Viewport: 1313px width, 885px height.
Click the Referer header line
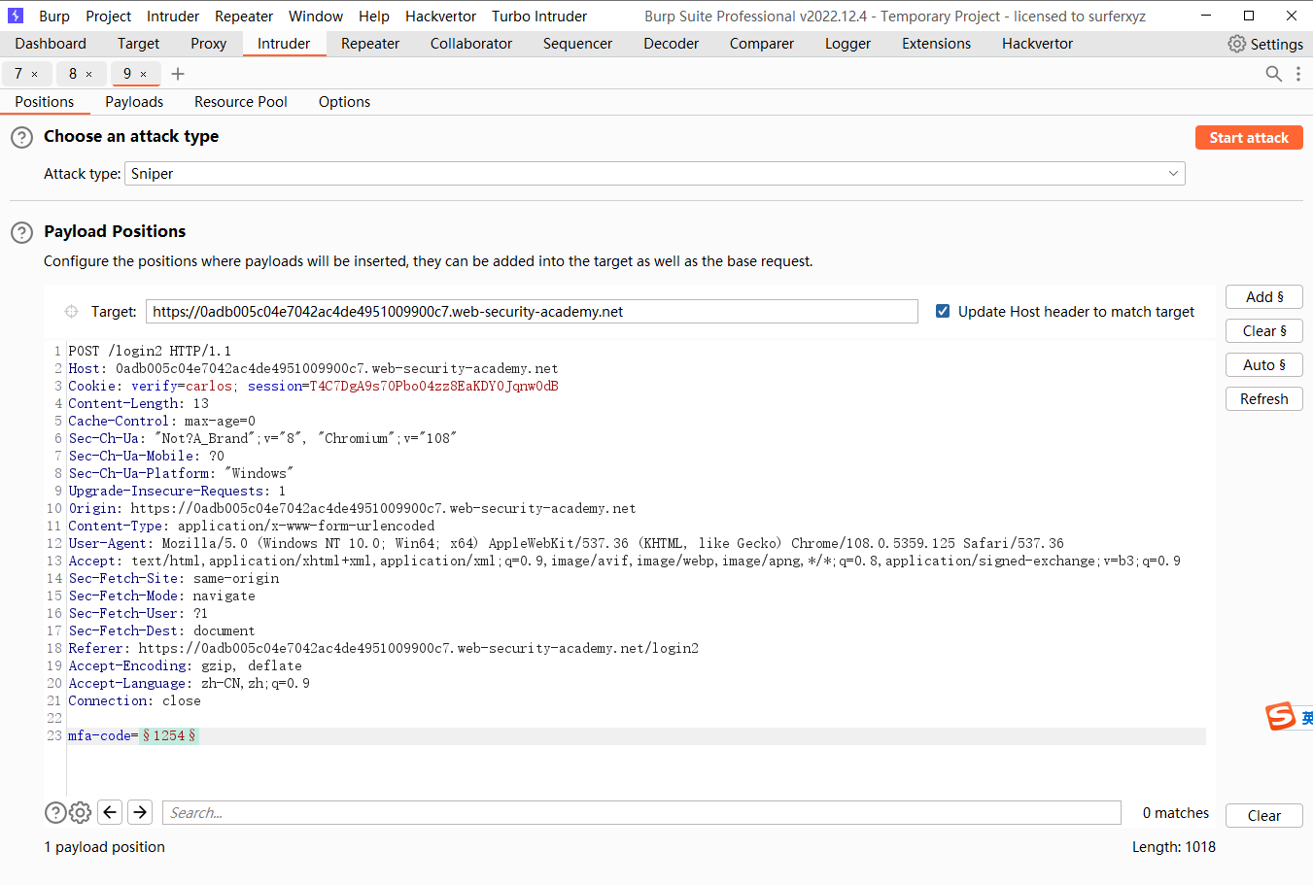pos(383,649)
